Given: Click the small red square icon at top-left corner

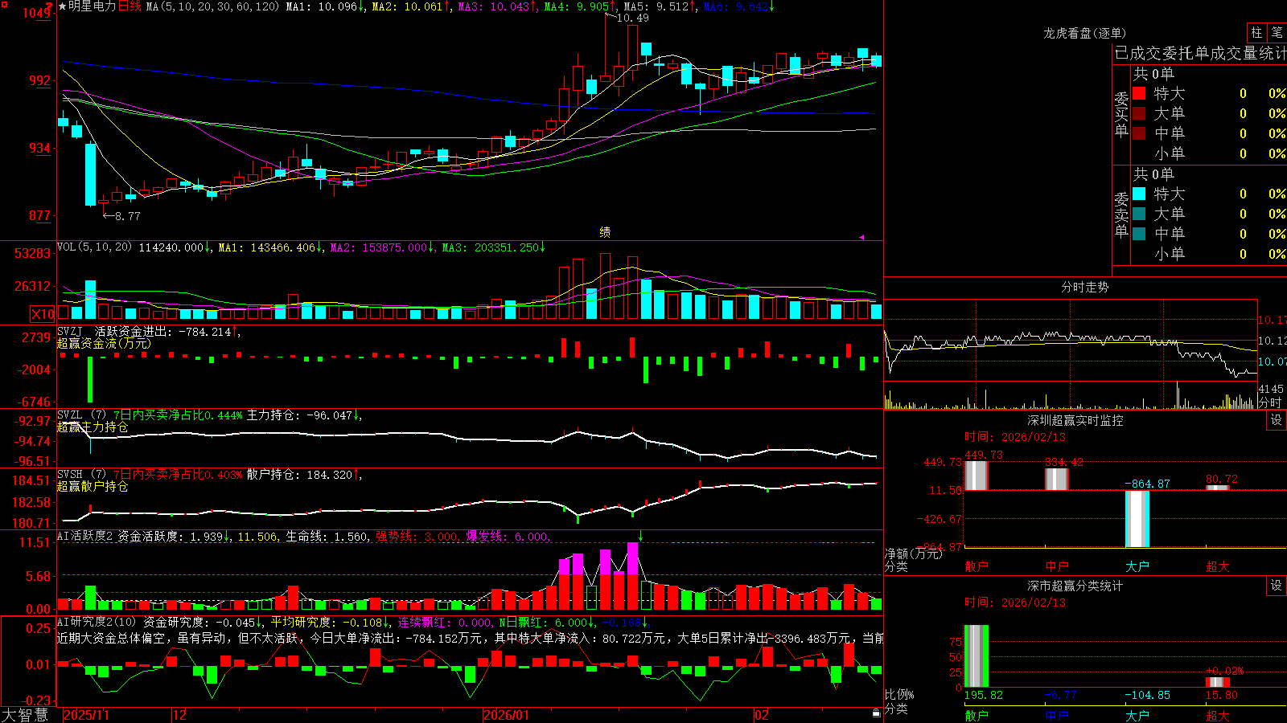Looking at the screenshot, I should [4, 4].
